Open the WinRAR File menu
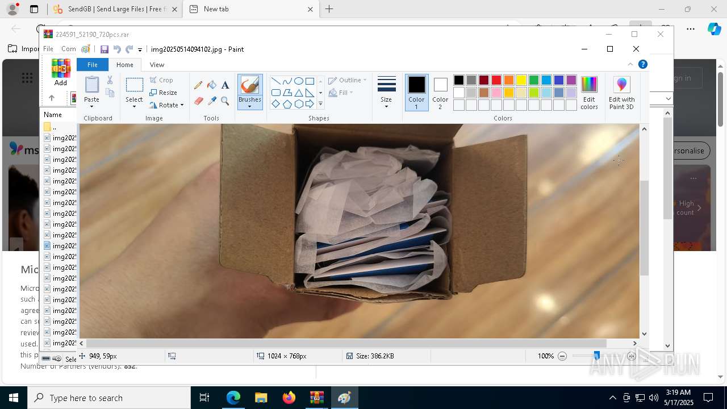This screenshot has height=409, width=727. (48, 49)
